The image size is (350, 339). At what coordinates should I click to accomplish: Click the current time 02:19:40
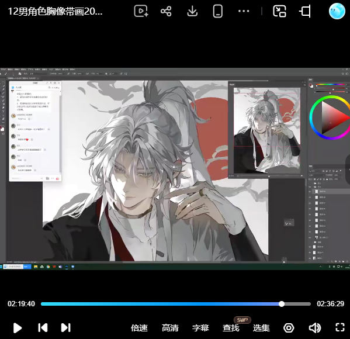[21, 304]
